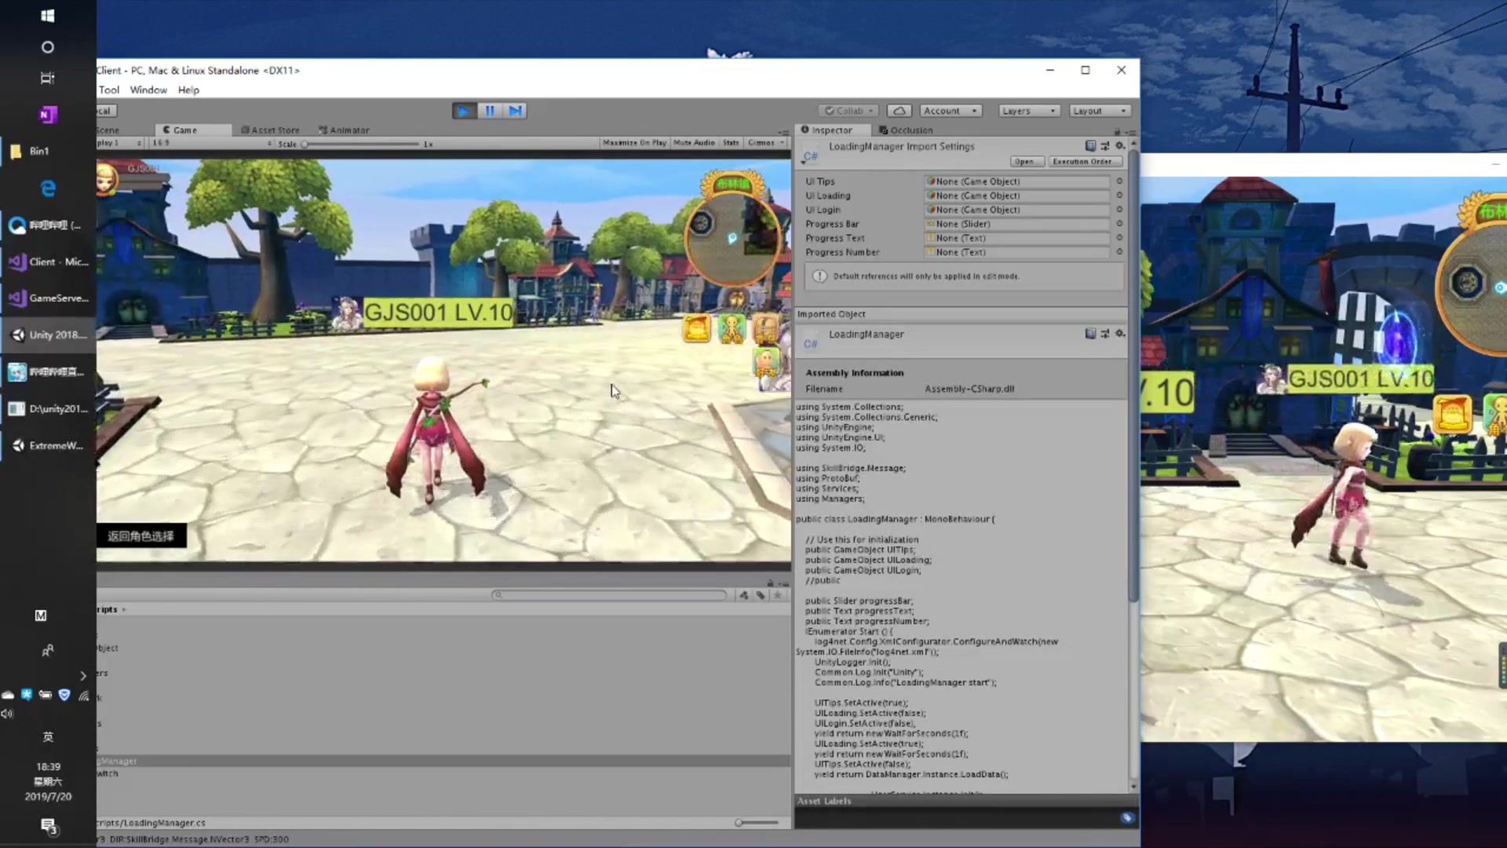
Task: Click the Step frame button
Action: click(x=515, y=111)
